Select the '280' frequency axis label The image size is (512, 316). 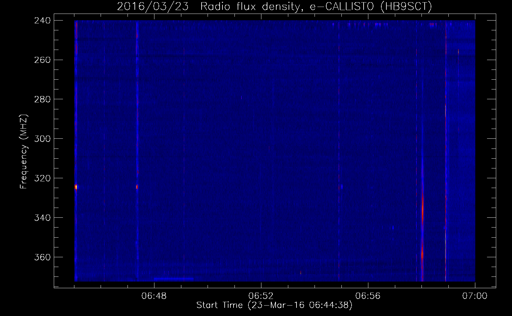tap(42, 100)
